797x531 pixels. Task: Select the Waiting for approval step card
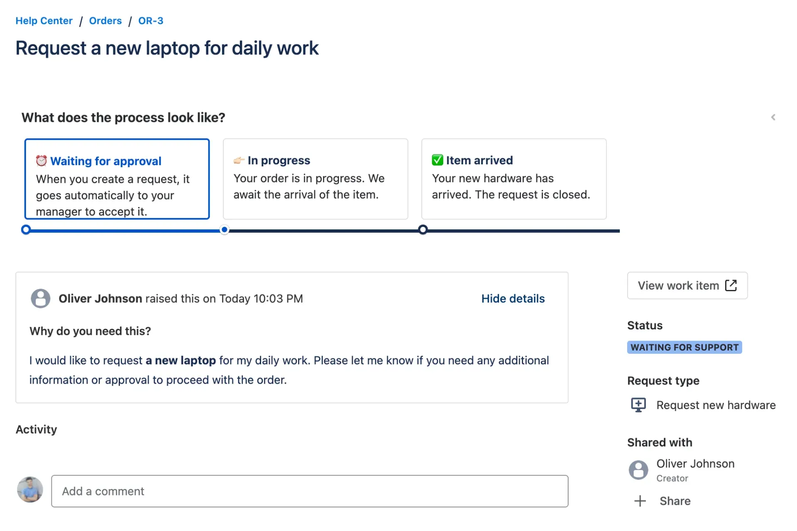point(117,179)
